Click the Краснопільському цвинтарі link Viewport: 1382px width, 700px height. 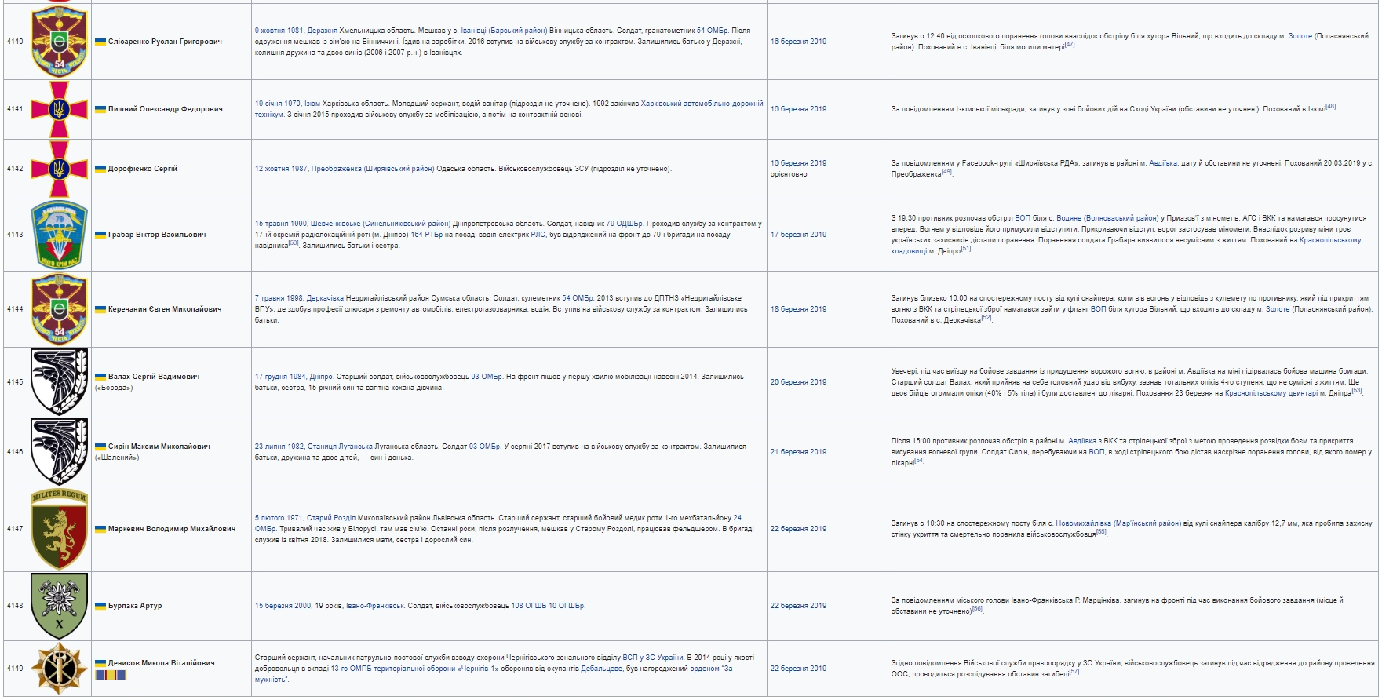click(x=1271, y=393)
